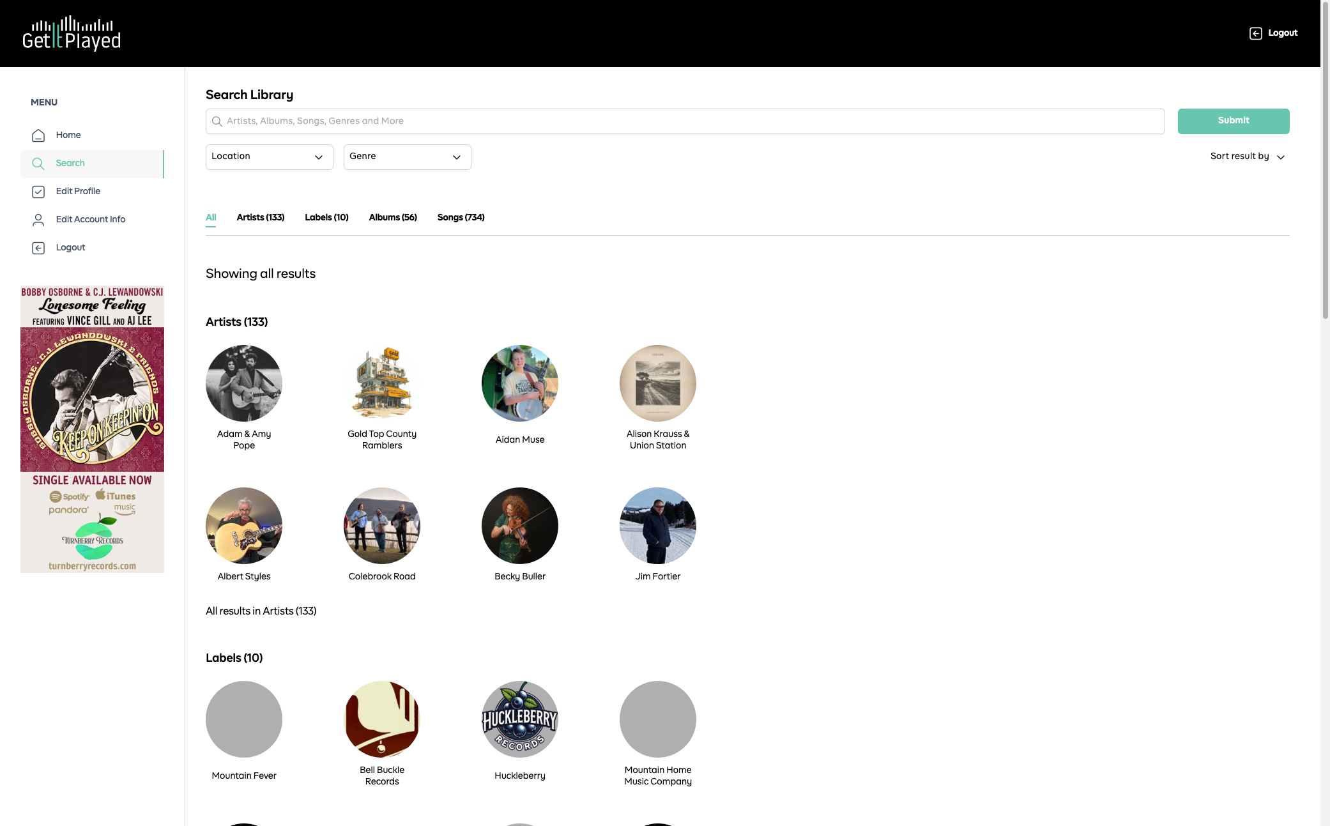
Task: Open Becky Buller artist thumbnail
Action: click(x=519, y=526)
